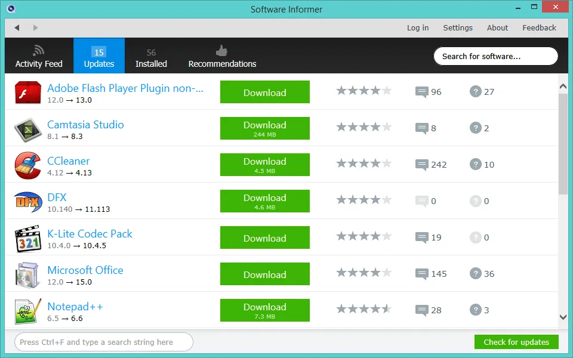
Task: Click the Software Informer title bar icon
Action: (x=11, y=8)
